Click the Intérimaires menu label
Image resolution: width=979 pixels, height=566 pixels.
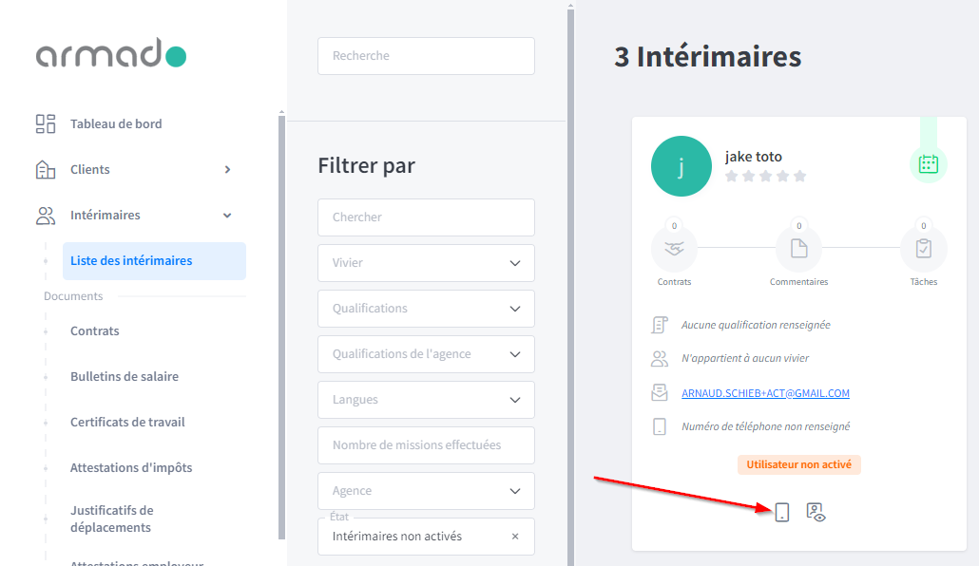point(105,216)
